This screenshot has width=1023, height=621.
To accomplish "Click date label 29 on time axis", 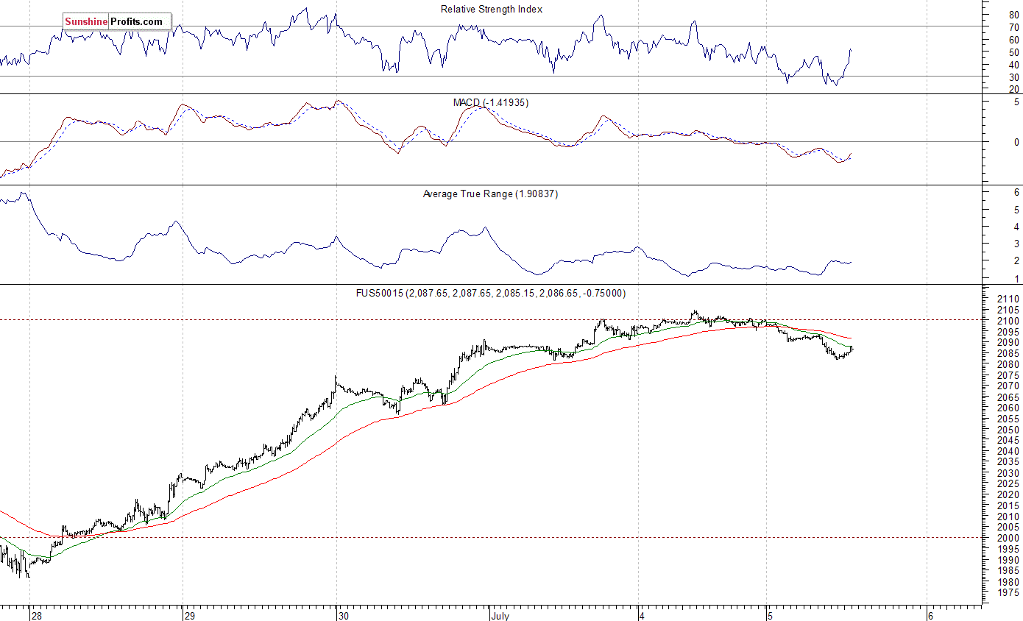I will 189,615.
